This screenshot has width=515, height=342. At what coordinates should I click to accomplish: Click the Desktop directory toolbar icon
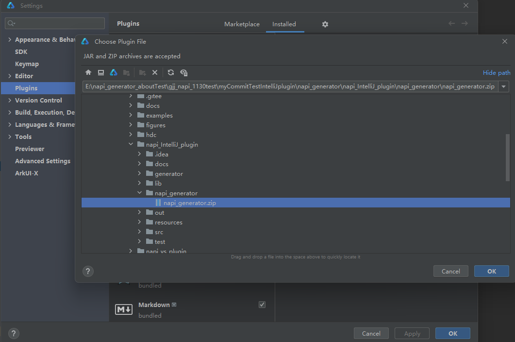click(x=101, y=72)
